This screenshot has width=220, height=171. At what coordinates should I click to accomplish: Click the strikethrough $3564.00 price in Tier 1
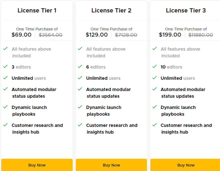(x=51, y=35)
